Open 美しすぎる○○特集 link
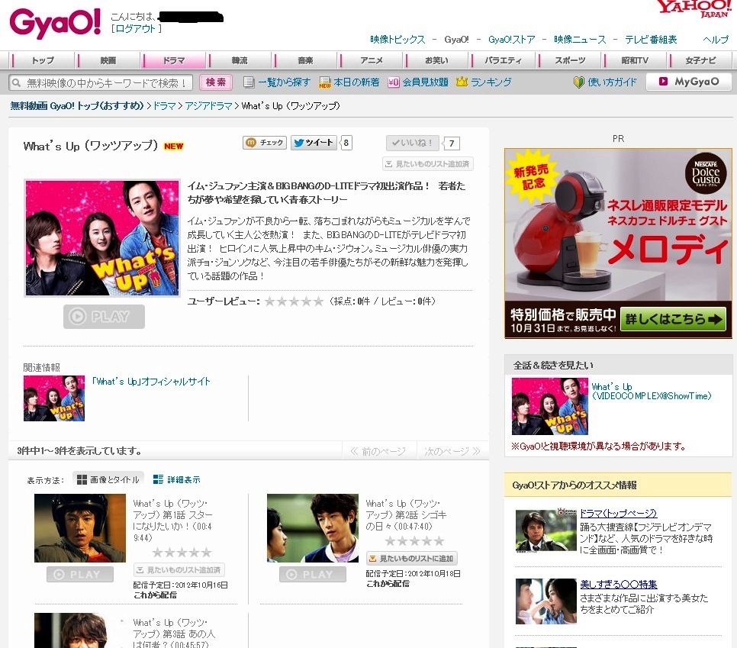The height and width of the screenshot is (648, 737). click(x=618, y=584)
